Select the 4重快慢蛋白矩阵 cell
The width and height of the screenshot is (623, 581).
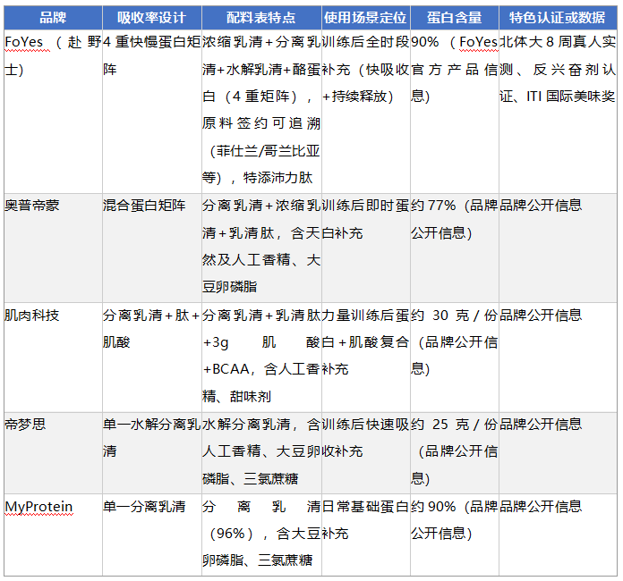pyautogui.click(x=152, y=112)
